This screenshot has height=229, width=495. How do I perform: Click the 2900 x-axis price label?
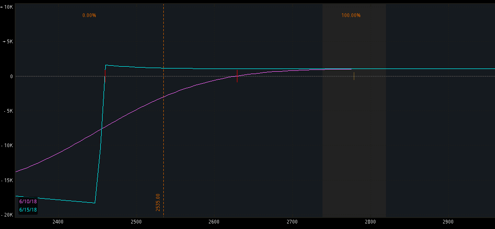click(448, 222)
